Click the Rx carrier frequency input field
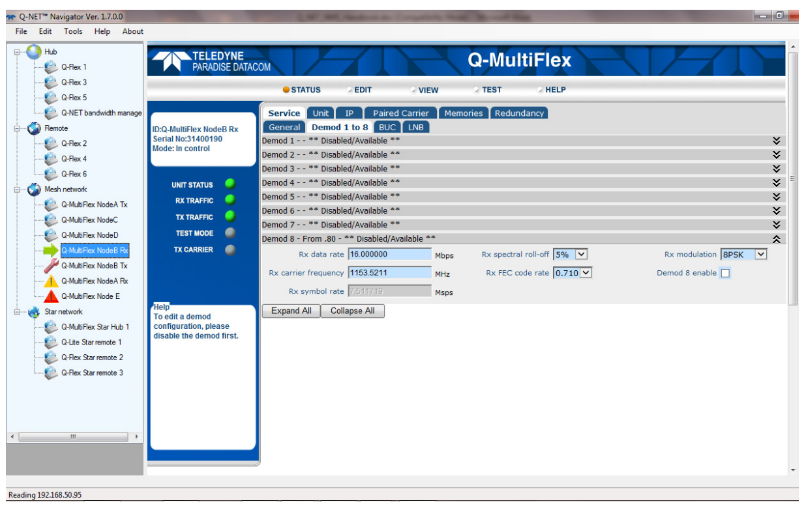This screenshot has height=508, width=806. [389, 274]
